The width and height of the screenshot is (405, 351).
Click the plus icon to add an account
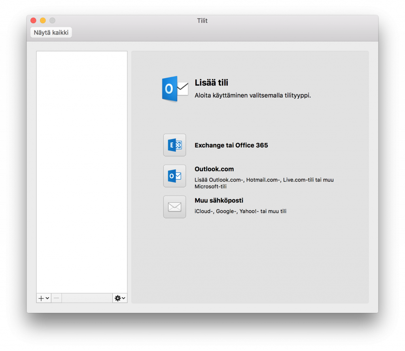coord(41,298)
